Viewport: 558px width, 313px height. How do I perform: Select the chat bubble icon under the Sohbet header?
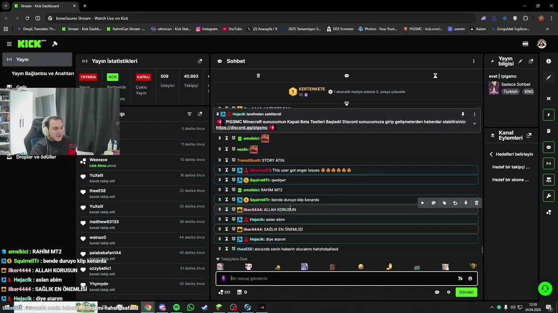pyautogui.click(x=347, y=76)
